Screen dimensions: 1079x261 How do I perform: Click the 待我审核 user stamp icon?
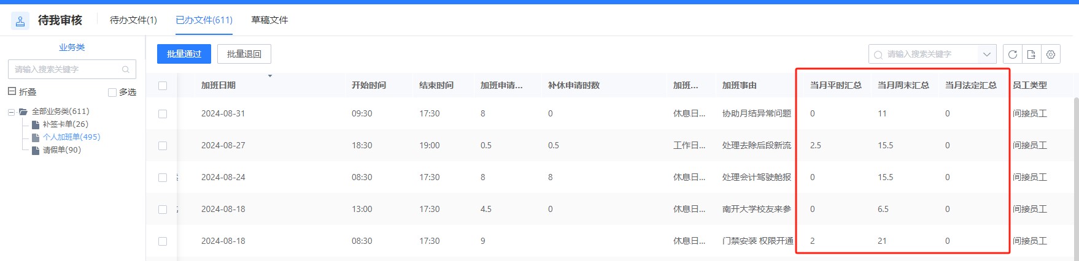pyautogui.click(x=20, y=21)
